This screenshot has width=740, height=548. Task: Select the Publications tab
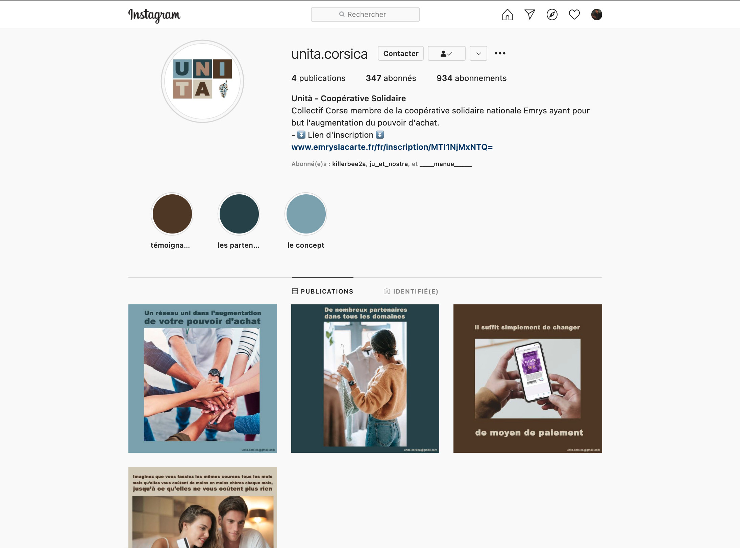click(x=322, y=291)
